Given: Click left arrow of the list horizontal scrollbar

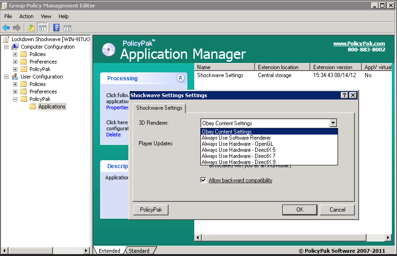Looking at the screenshot, I should [x=198, y=238].
